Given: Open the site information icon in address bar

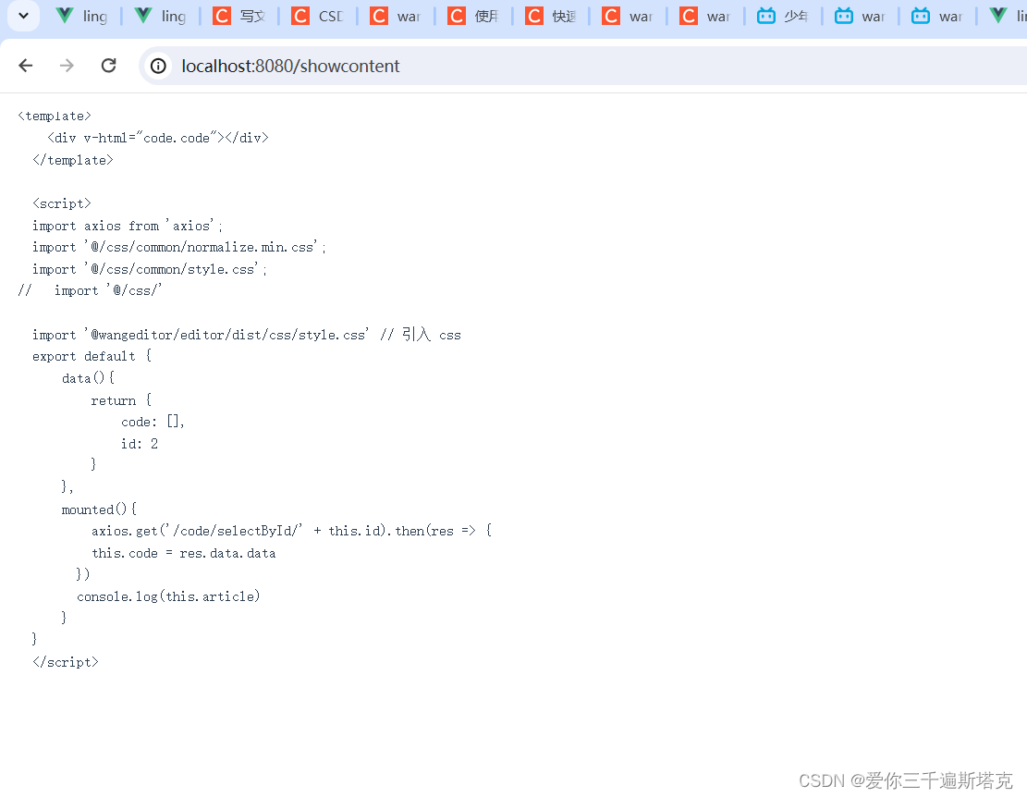Looking at the screenshot, I should pyautogui.click(x=158, y=66).
